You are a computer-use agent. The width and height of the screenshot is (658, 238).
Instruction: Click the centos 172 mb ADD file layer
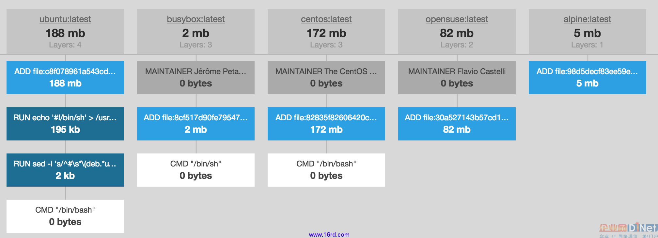point(326,124)
